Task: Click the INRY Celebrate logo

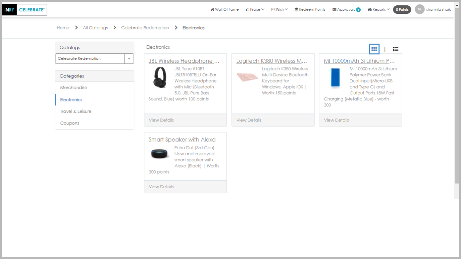Action: 24,10
